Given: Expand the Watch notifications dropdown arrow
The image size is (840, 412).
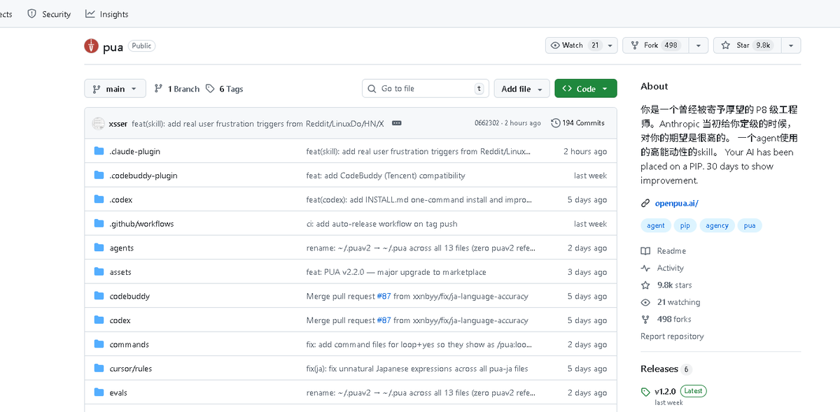Looking at the screenshot, I should (610, 45).
